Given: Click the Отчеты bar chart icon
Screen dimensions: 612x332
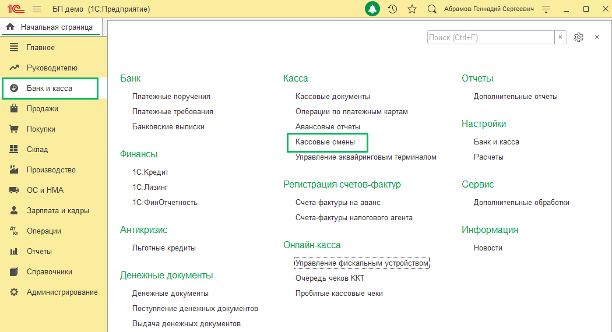Looking at the screenshot, I should pyautogui.click(x=14, y=251).
